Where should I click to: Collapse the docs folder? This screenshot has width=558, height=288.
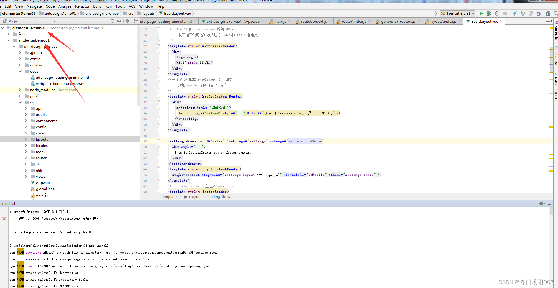click(x=20, y=71)
